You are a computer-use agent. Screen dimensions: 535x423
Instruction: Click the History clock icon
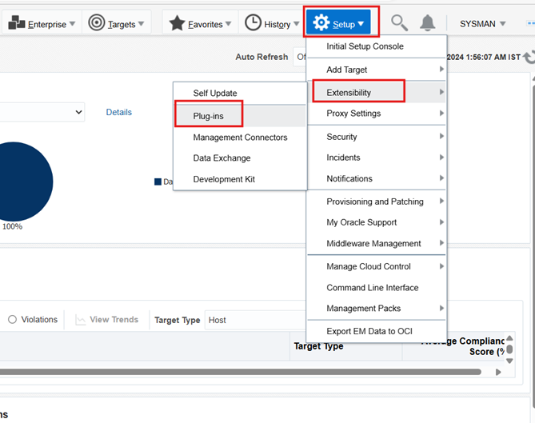click(253, 23)
